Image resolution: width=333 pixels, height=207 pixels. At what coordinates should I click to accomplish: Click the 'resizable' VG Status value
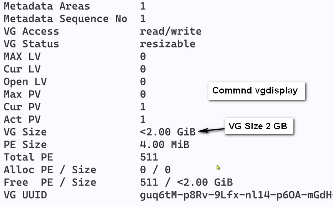pos(168,44)
